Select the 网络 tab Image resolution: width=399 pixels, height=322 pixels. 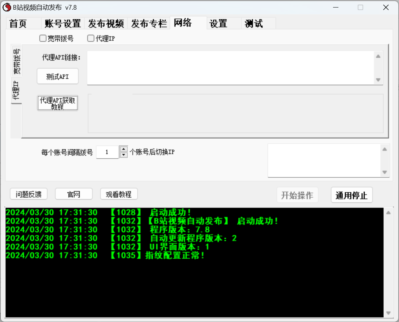(x=188, y=23)
